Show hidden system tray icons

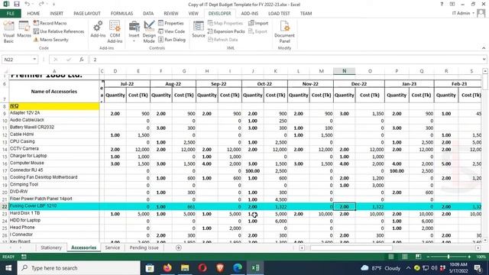tap(408, 268)
